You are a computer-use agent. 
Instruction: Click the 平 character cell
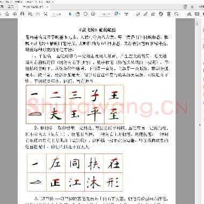(x=94, y=114)
